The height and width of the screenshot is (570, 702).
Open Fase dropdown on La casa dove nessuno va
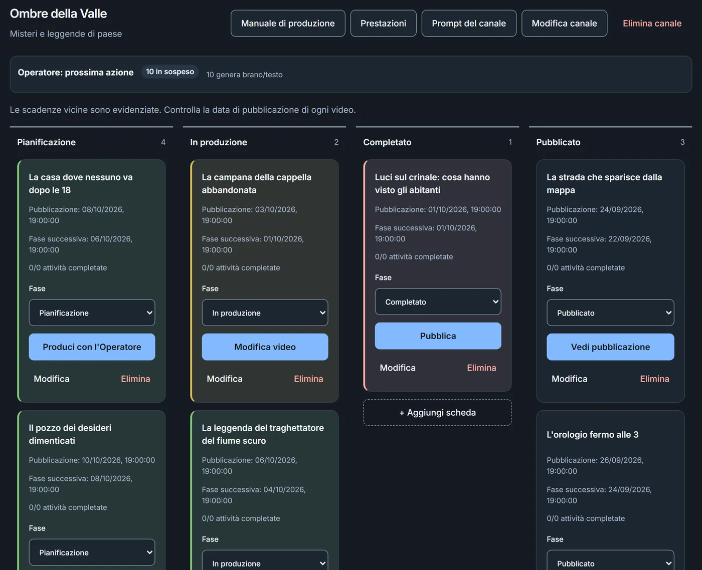click(x=92, y=313)
